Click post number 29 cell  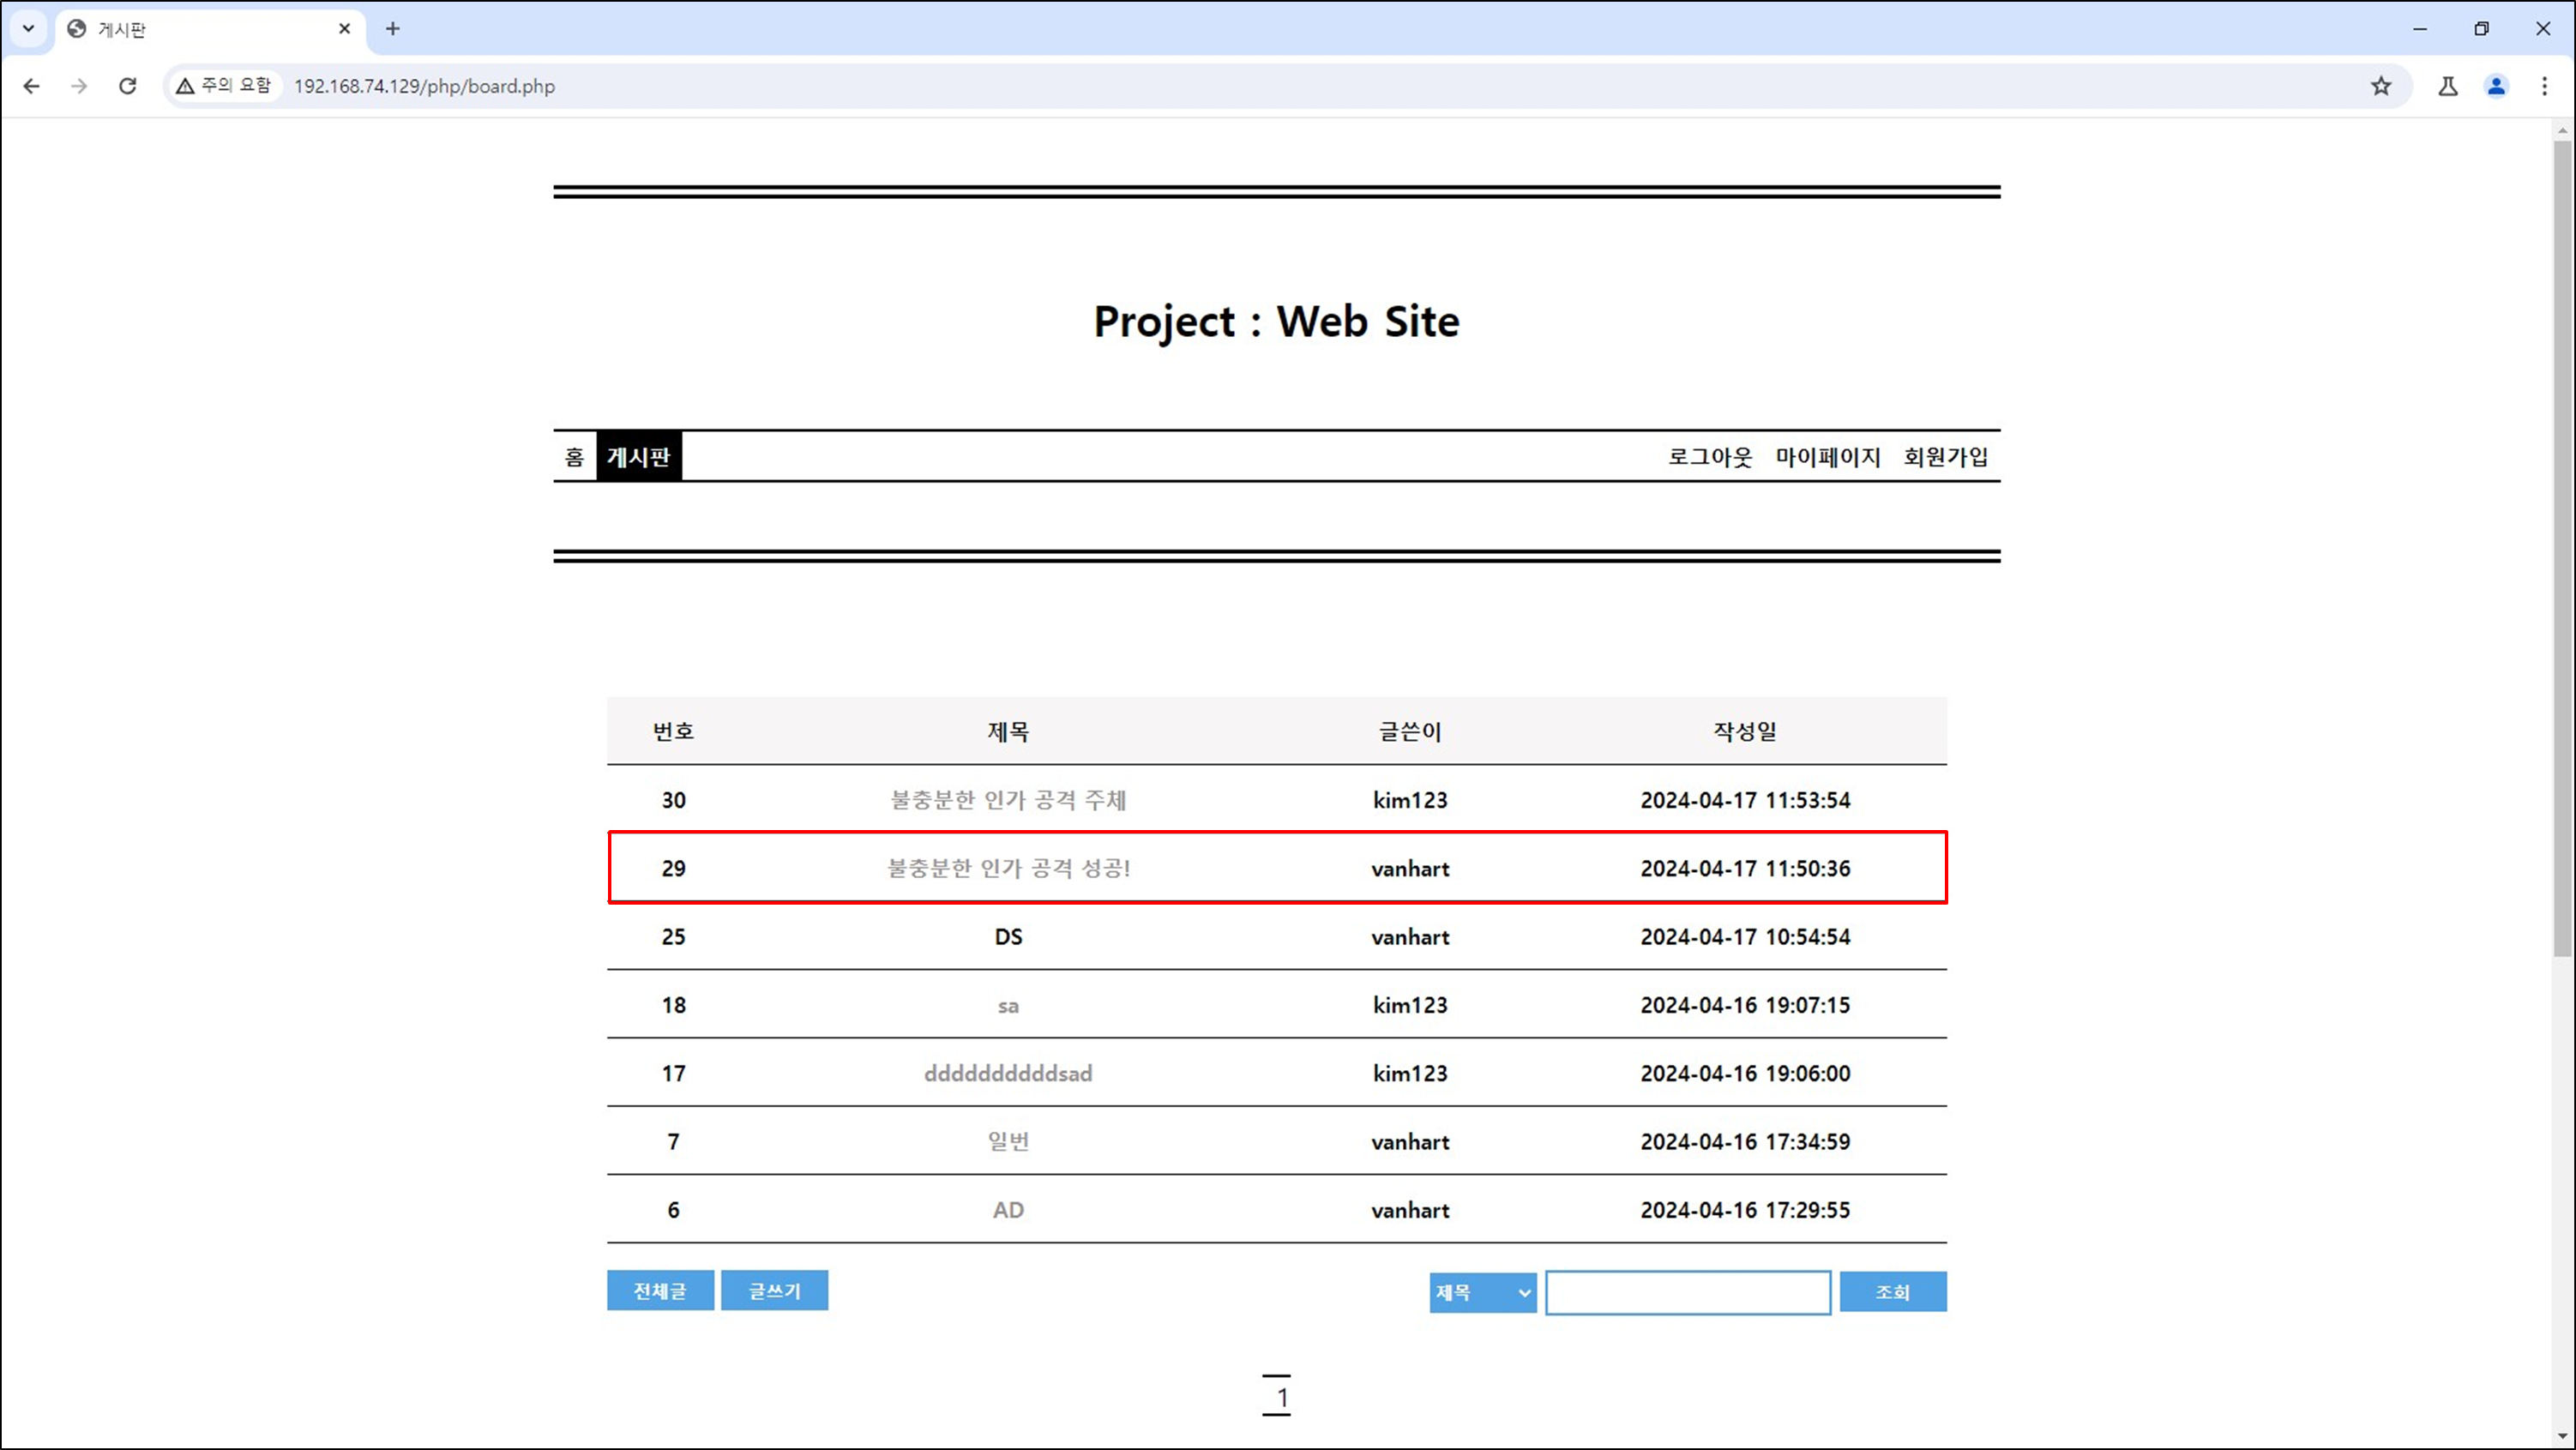click(x=673, y=868)
